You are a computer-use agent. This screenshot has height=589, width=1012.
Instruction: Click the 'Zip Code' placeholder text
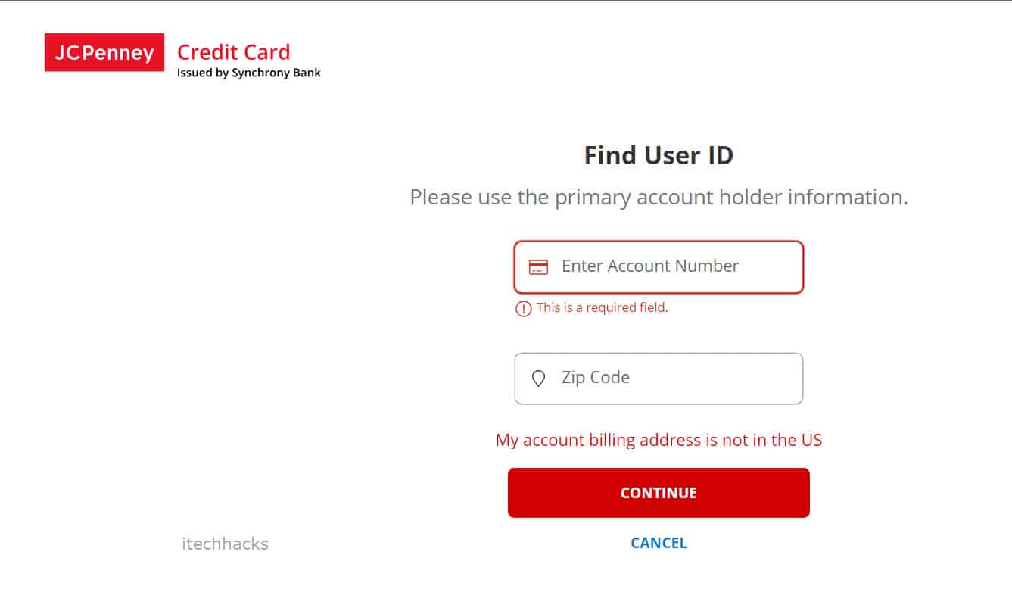(x=595, y=378)
